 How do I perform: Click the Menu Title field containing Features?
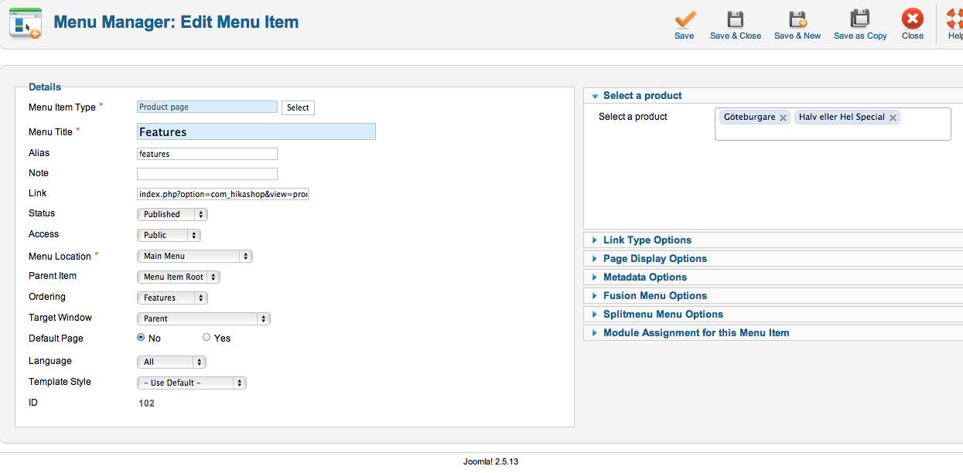pyautogui.click(x=256, y=132)
